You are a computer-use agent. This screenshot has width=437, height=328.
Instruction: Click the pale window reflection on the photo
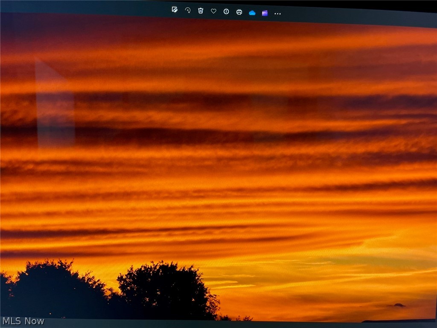[55, 107]
